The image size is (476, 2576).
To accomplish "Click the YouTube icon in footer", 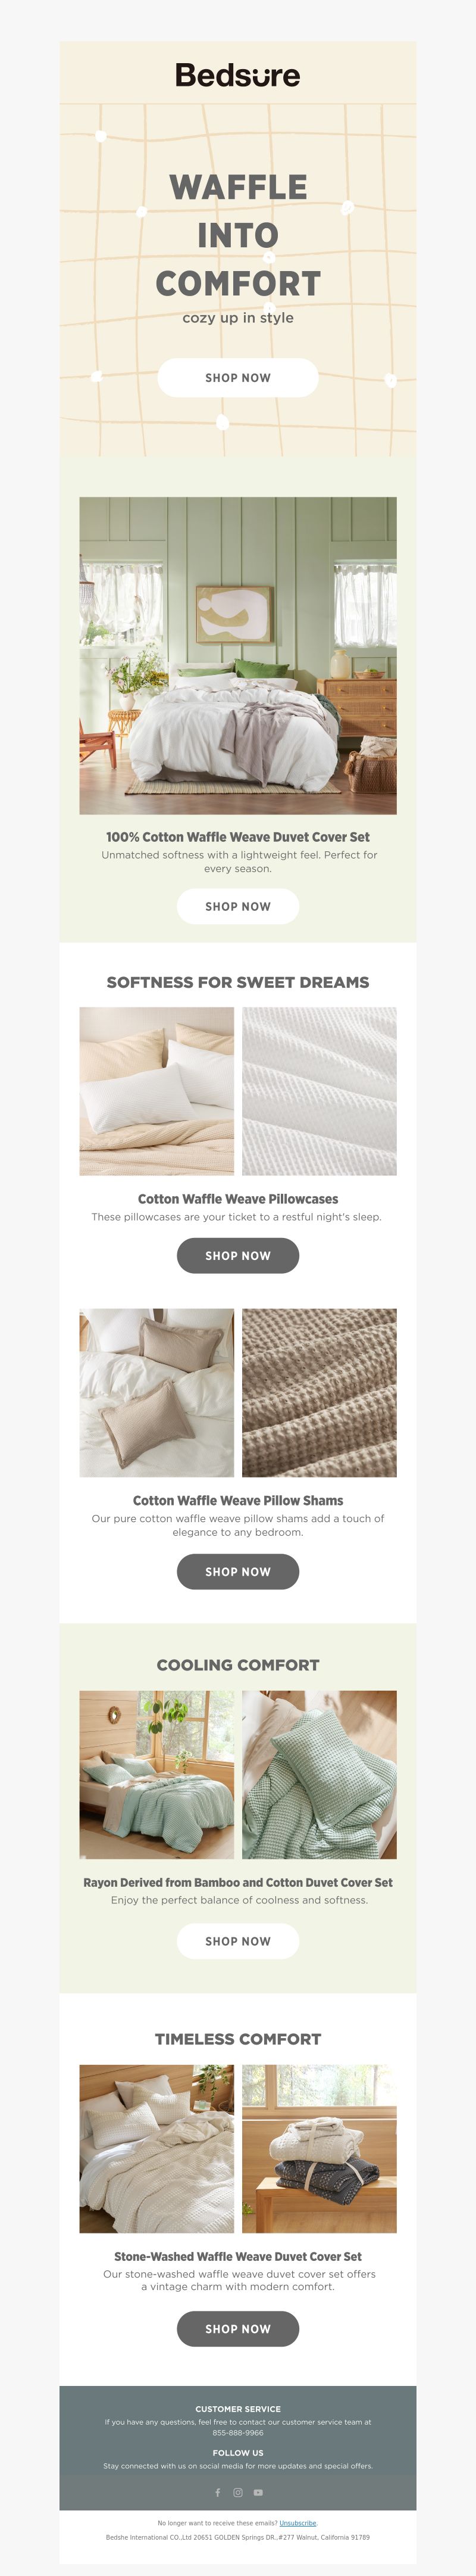I will tap(258, 2492).
